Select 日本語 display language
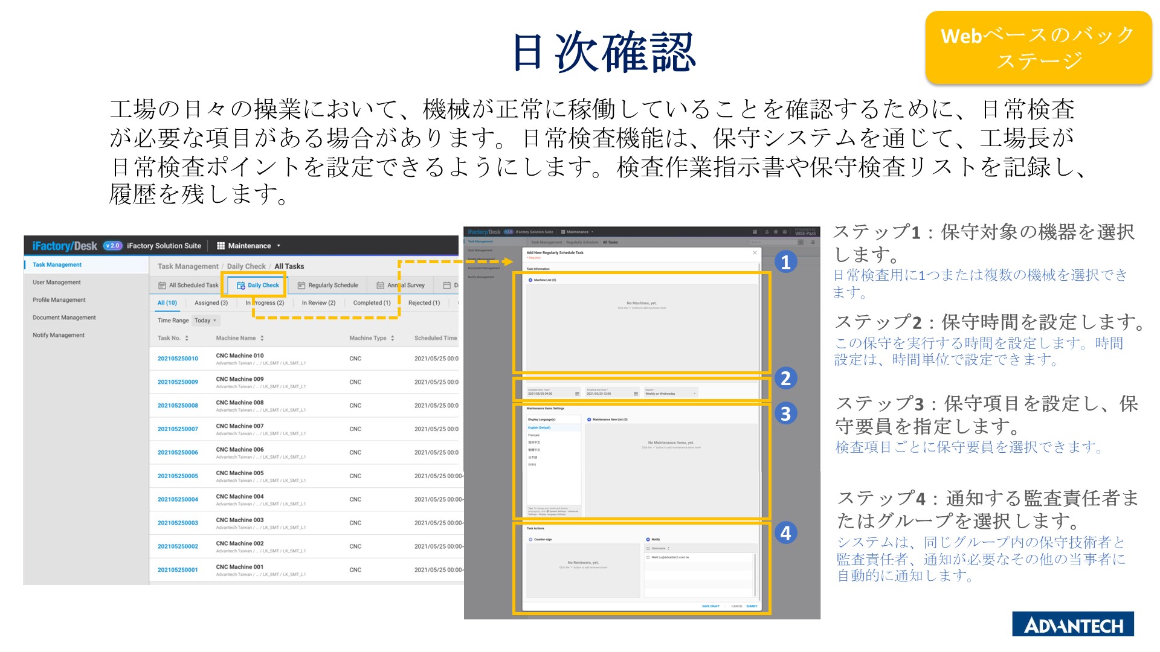1160x652 pixels. [x=533, y=458]
